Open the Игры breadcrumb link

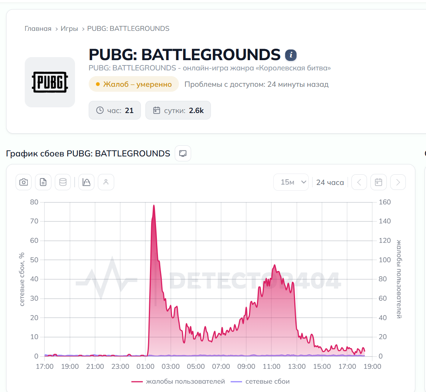tap(69, 29)
